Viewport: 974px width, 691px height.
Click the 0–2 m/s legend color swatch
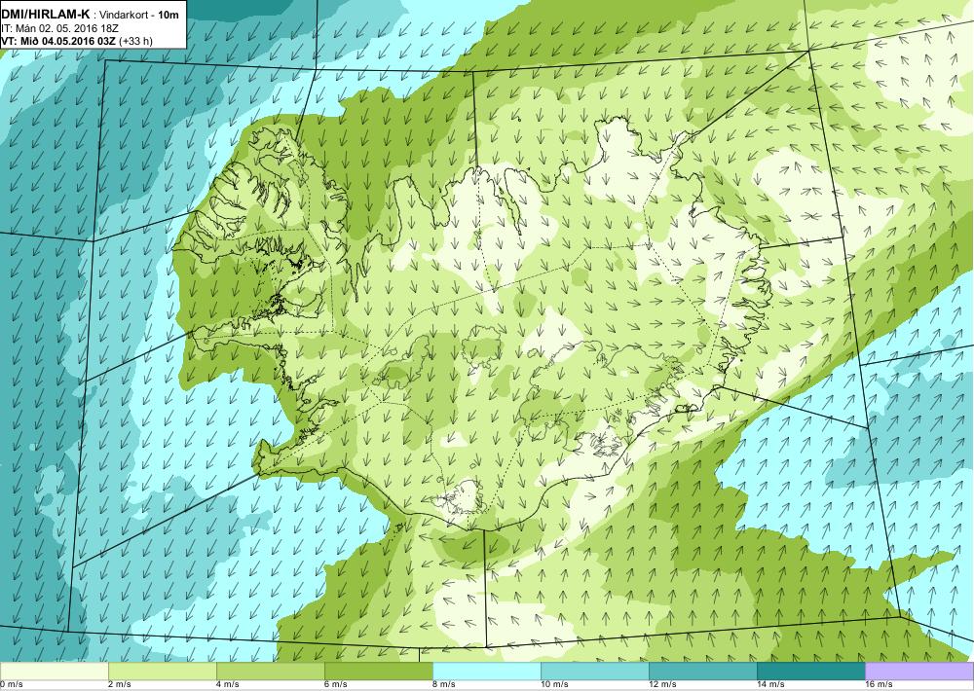click(54, 672)
